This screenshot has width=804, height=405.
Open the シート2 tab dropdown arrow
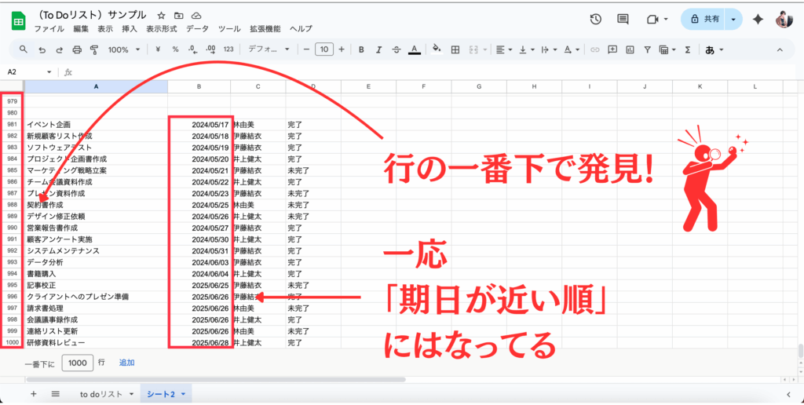click(183, 394)
